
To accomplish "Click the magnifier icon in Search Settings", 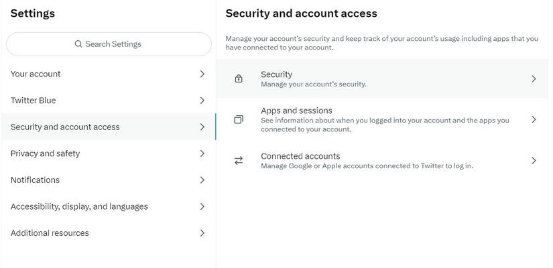I will [x=78, y=44].
